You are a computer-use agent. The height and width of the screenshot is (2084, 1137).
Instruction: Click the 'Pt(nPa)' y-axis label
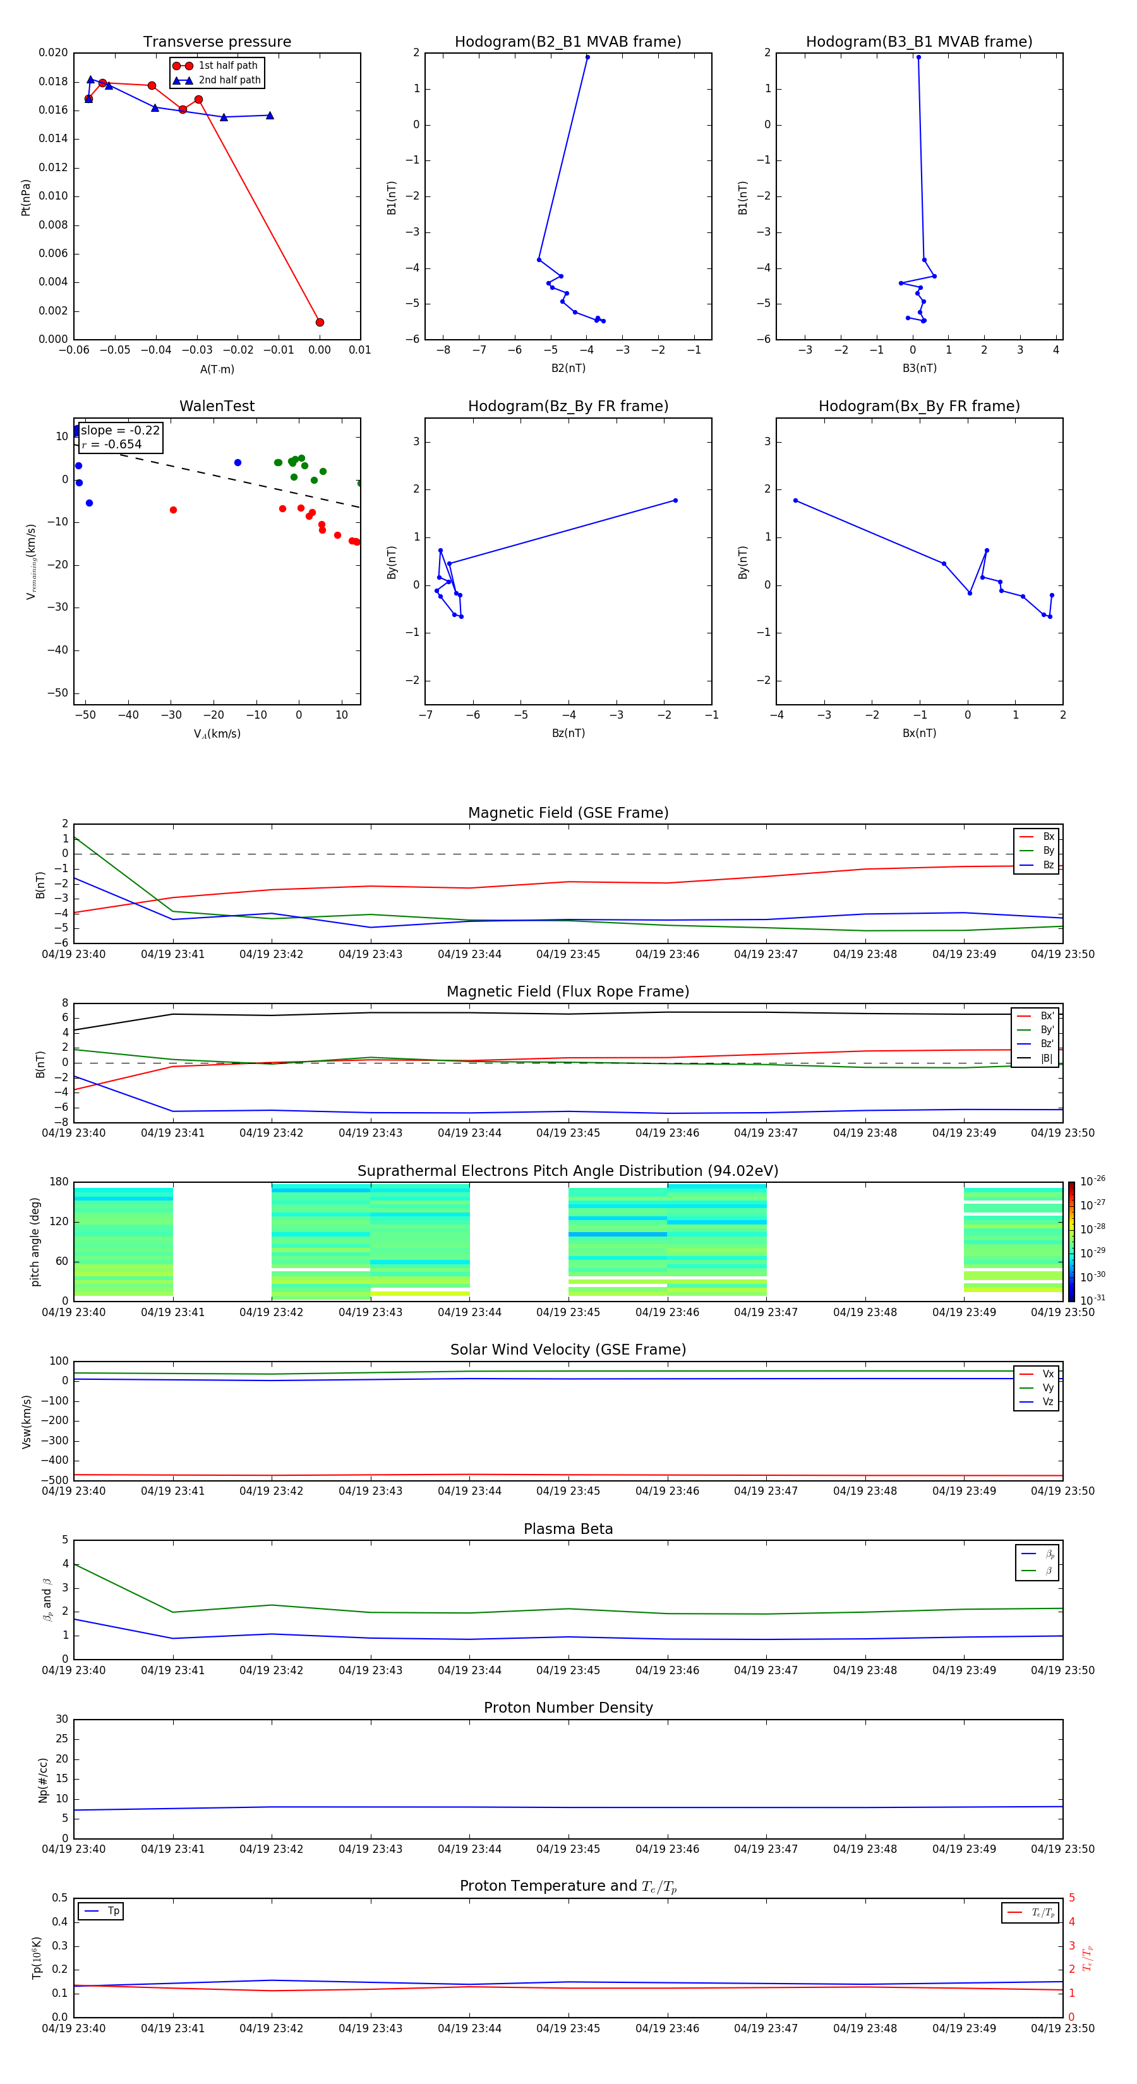pos(26,196)
